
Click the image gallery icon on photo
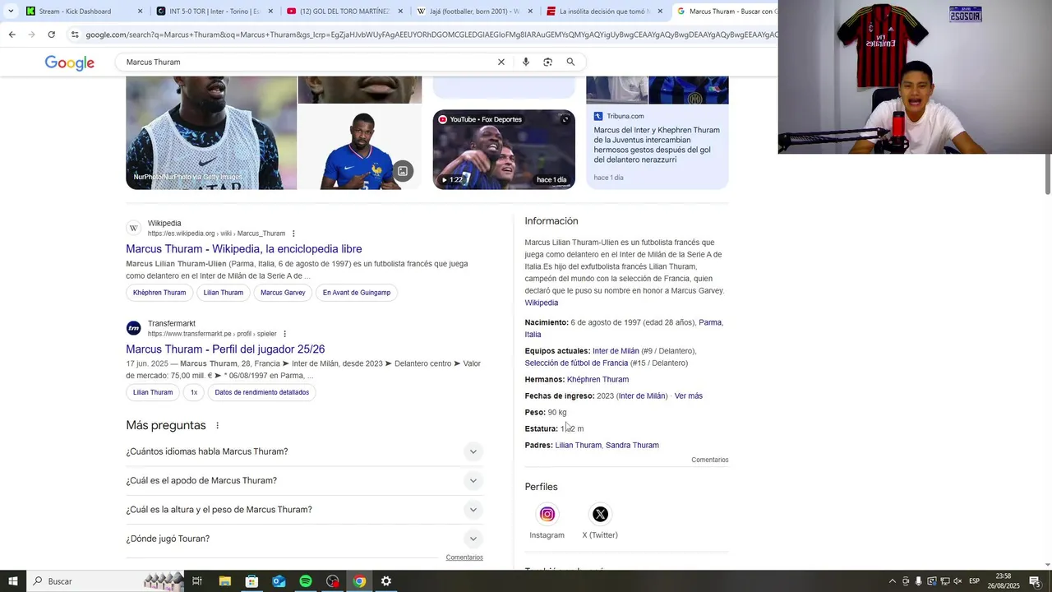(x=403, y=171)
